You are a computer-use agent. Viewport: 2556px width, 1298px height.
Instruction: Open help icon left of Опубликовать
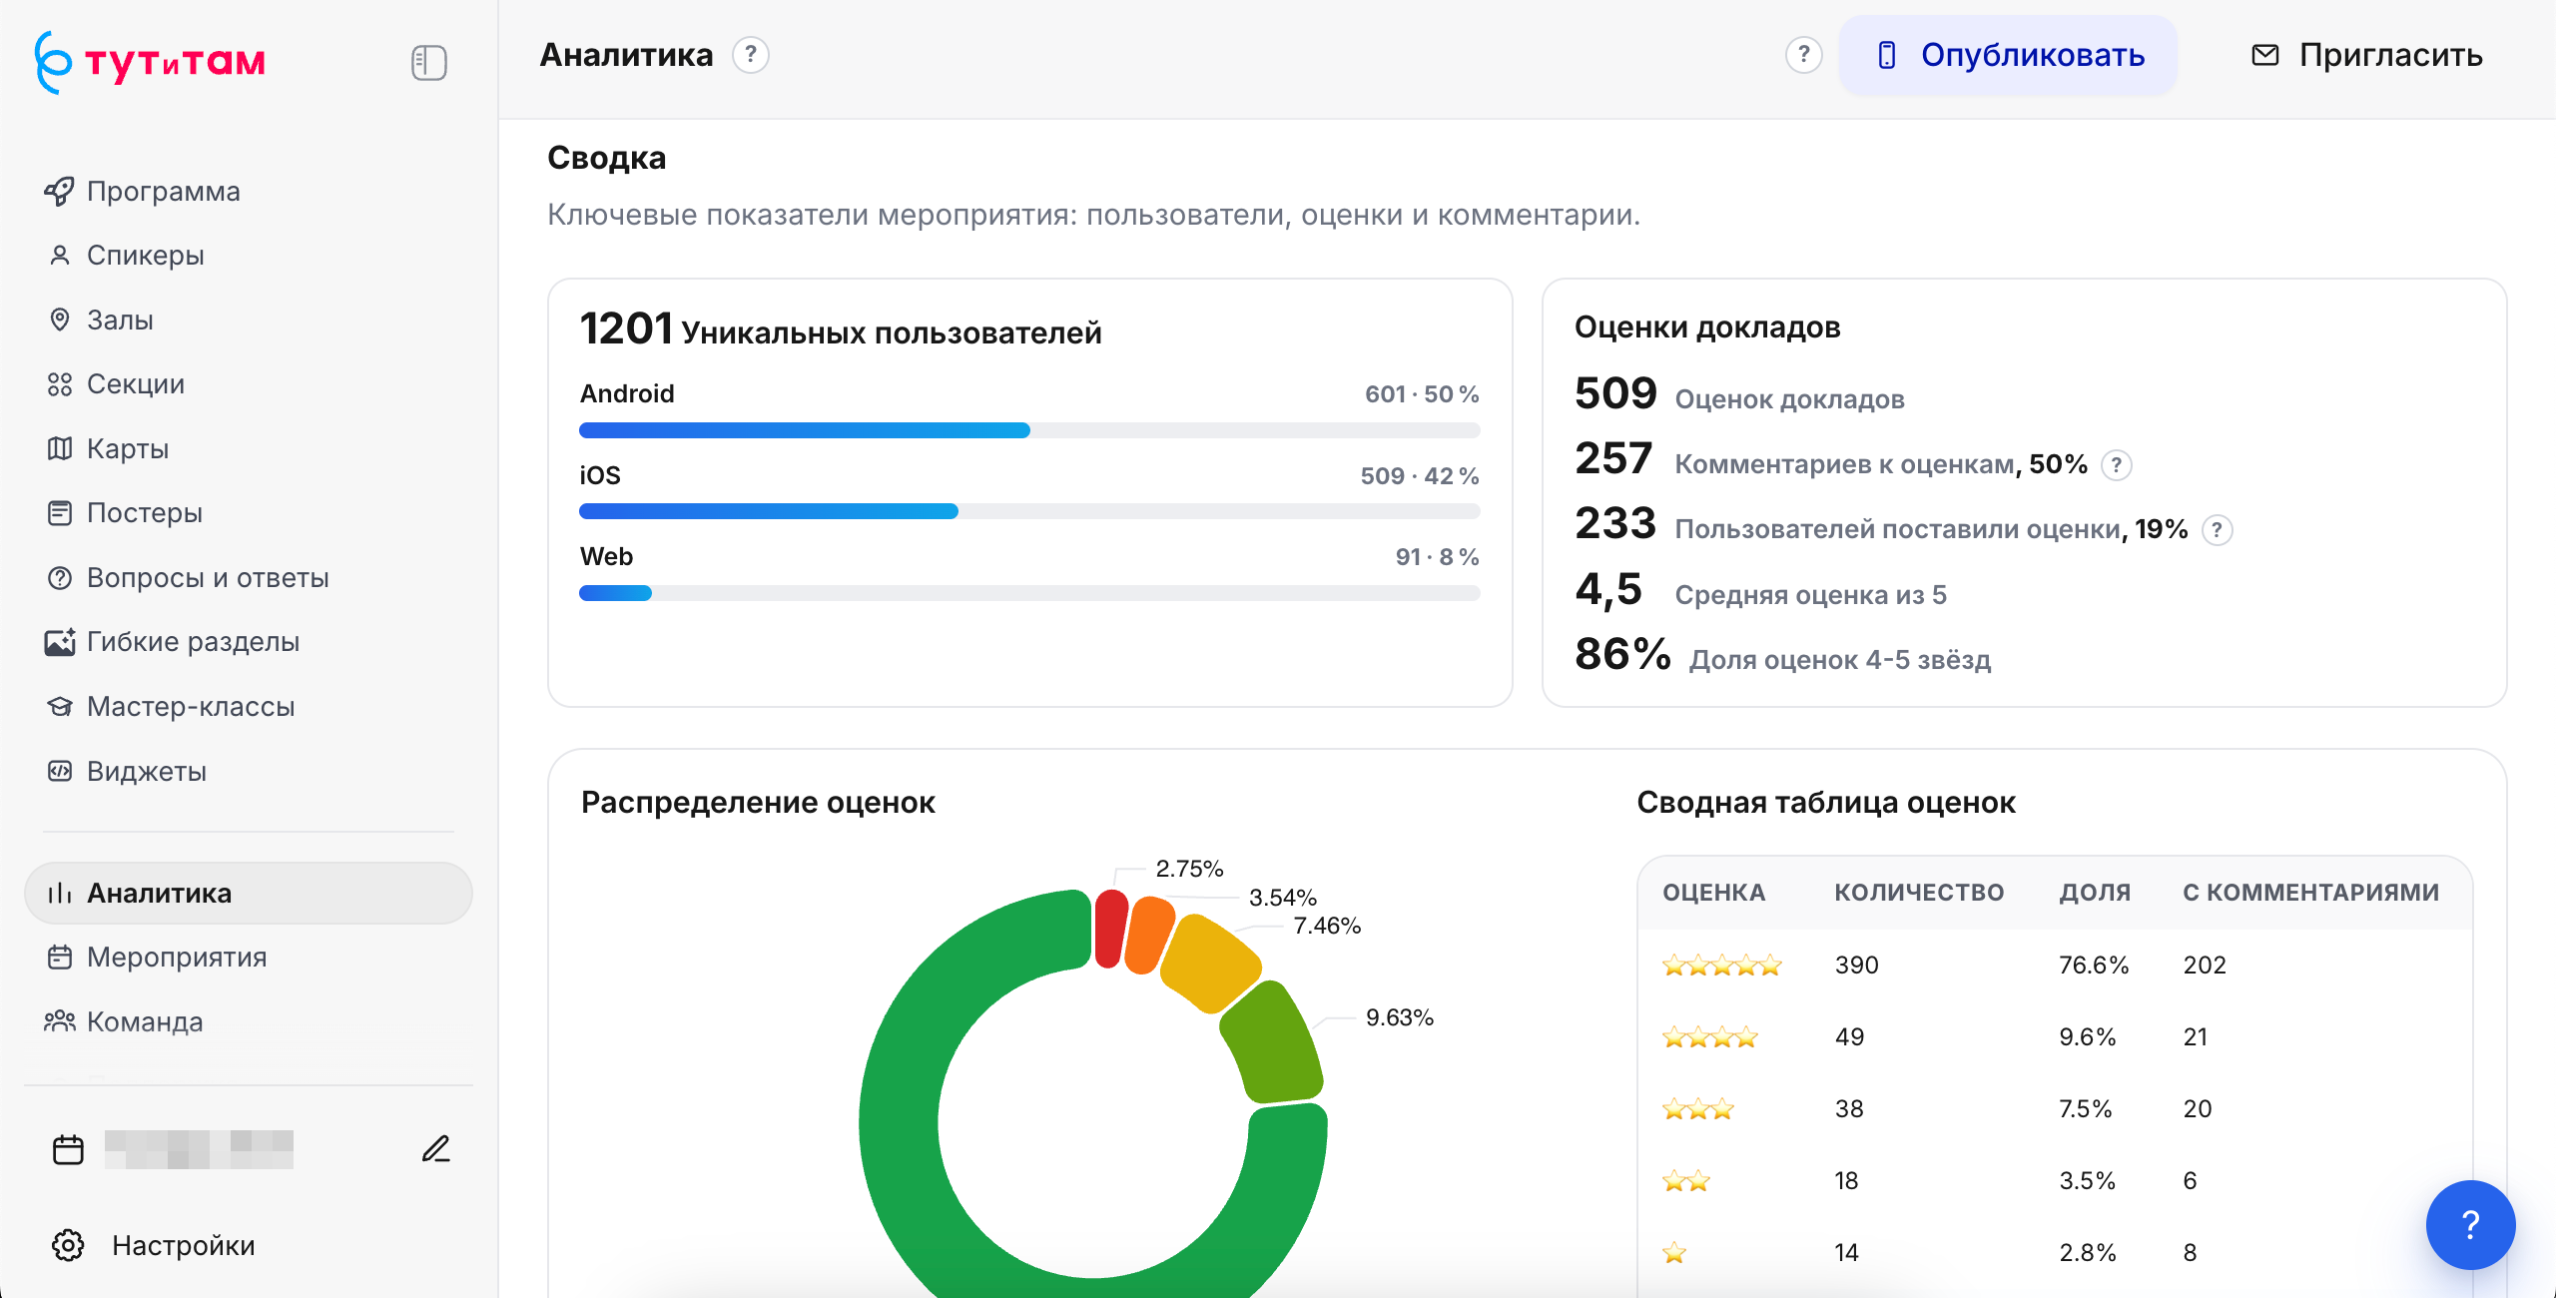coord(1804,55)
